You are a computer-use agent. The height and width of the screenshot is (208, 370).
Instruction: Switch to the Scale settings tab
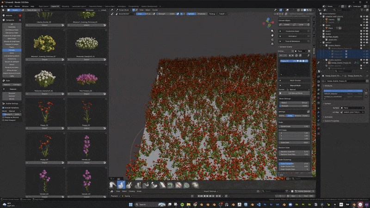(x=290, y=116)
